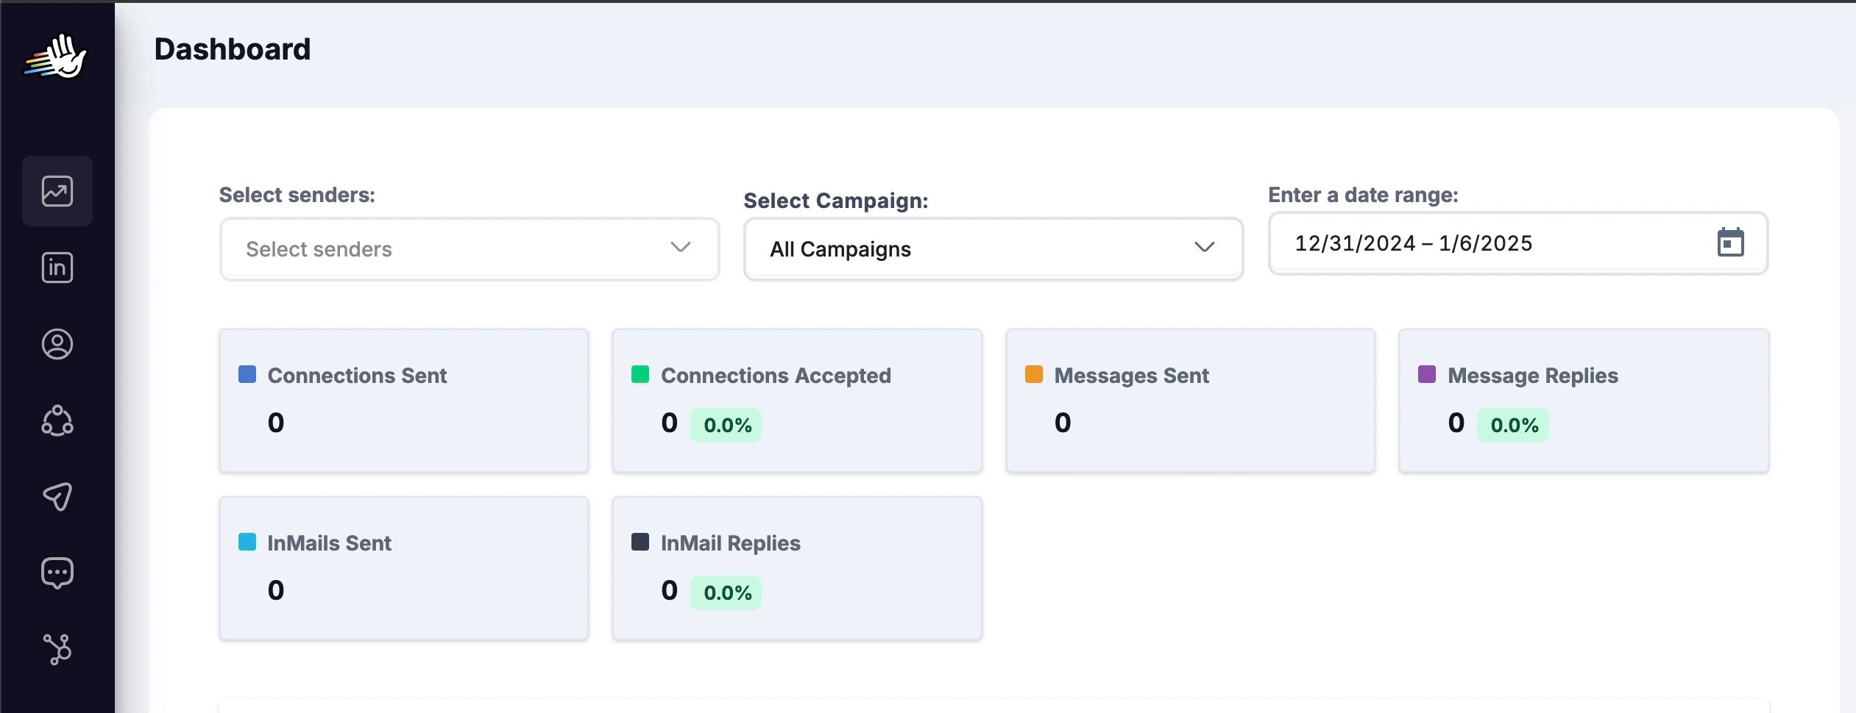This screenshot has height=713, width=1856.
Task: Click the Connections Accepted 0.0% badge
Action: 726,426
